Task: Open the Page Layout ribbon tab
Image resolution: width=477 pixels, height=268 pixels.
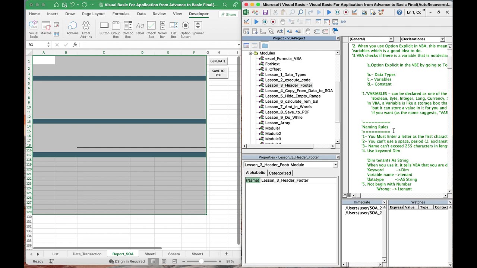Action: click(93, 14)
